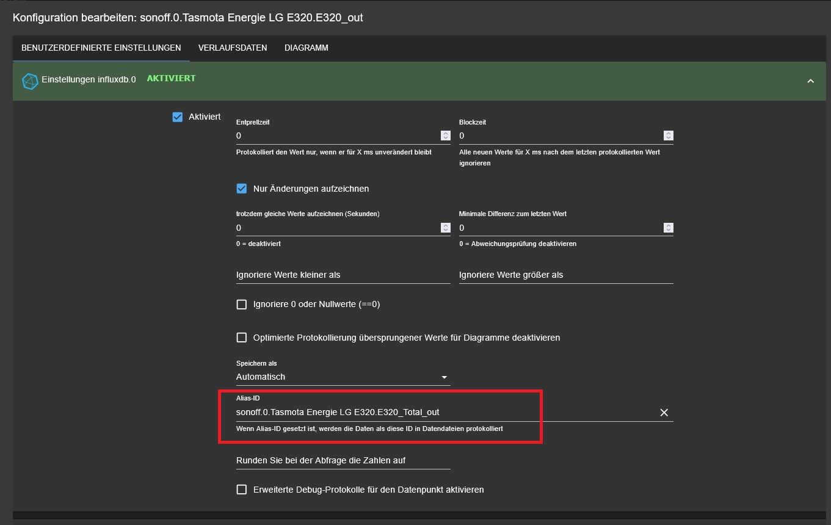Click the influxdb adapter icon
The image size is (831, 525).
tap(30, 81)
